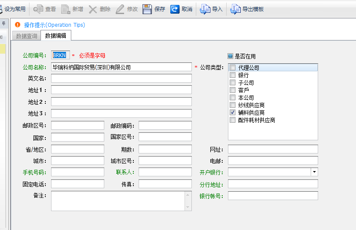Click the 公司编号 field containing BRKN
The width and height of the screenshot is (356, 230).
point(60,55)
